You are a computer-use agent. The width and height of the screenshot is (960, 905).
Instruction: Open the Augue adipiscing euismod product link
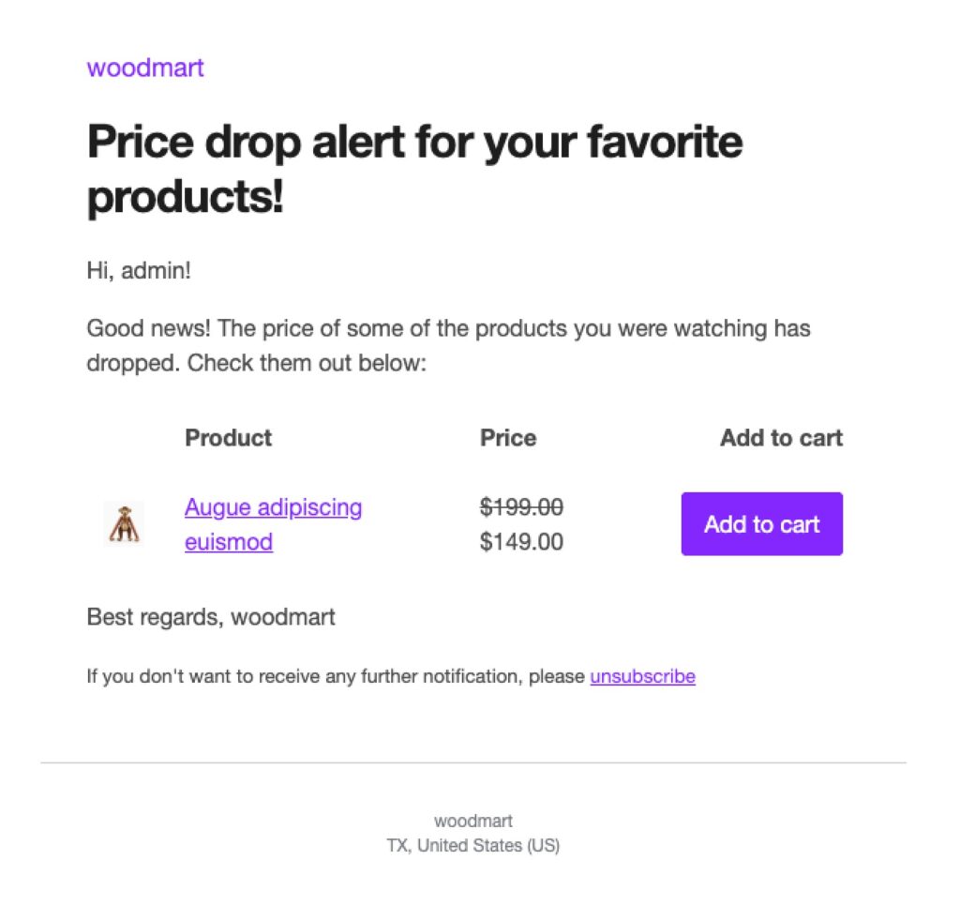click(x=273, y=508)
